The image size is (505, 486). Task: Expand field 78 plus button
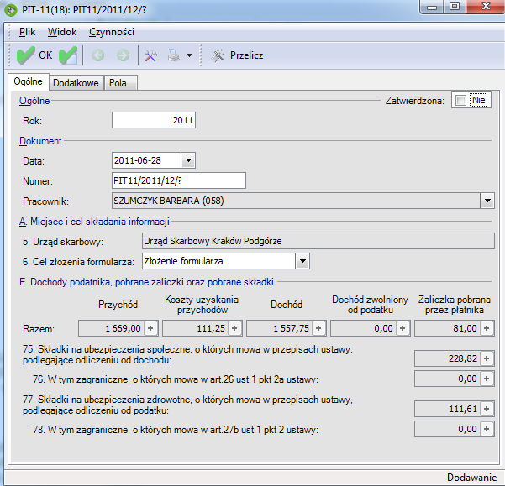(x=487, y=429)
